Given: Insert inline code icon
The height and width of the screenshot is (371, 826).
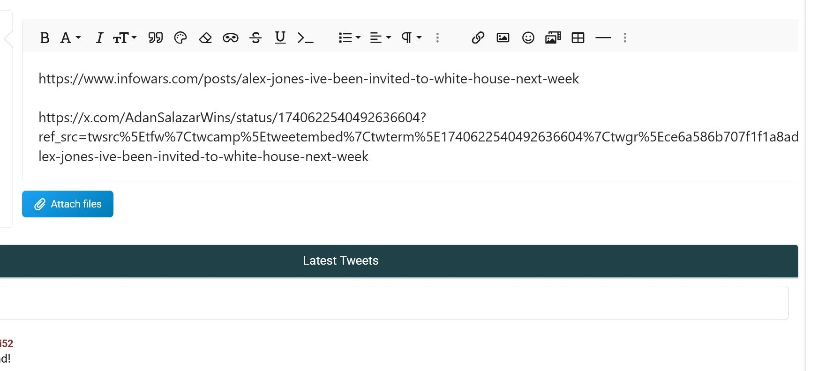Looking at the screenshot, I should pyautogui.click(x=305, y=38).
